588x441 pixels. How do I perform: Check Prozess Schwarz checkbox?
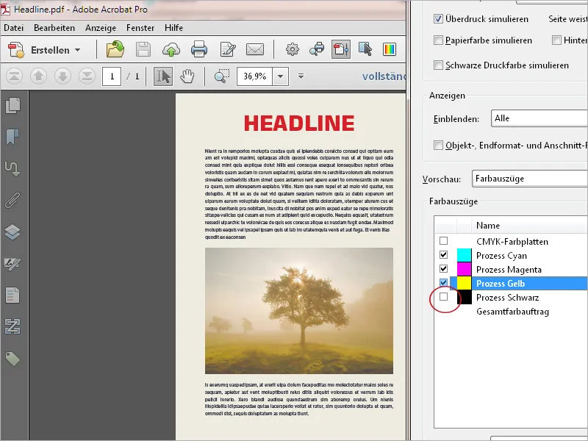444,297
